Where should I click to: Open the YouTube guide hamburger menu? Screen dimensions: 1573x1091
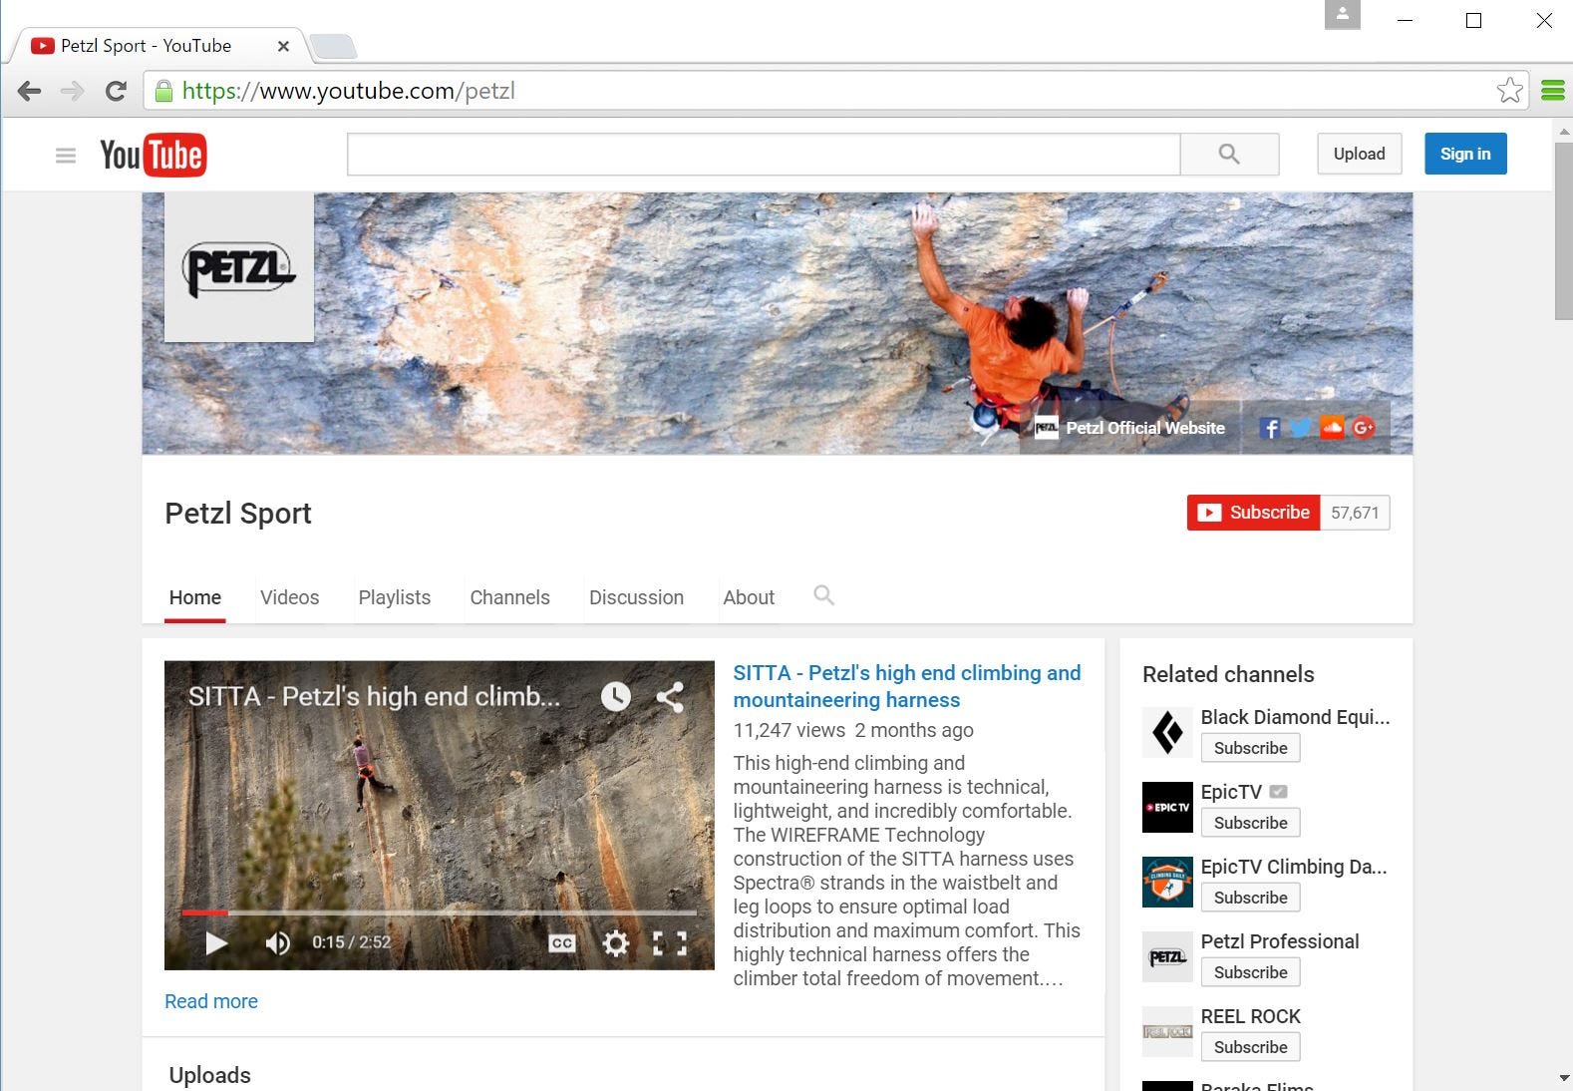pos(66,155)
